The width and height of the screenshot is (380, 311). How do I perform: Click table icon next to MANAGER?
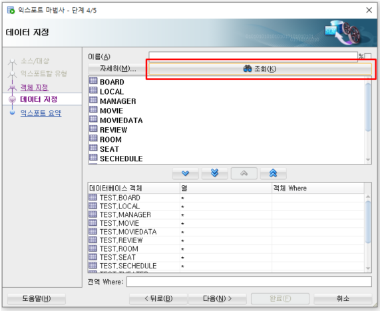point(93,100)
